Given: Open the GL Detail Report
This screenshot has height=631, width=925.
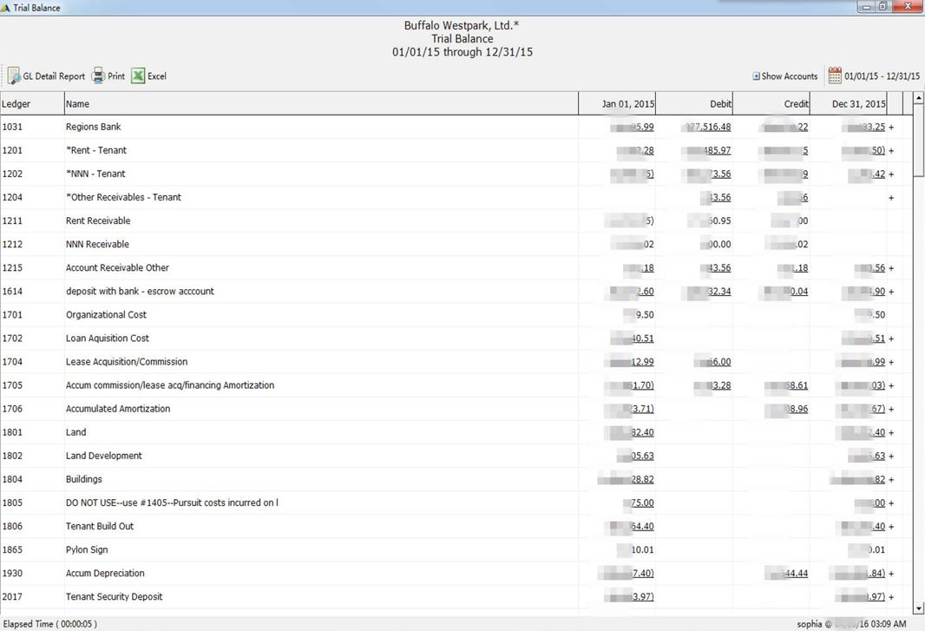Looking at the screenshot, I should pyautogui.click(x=47, y=76).
